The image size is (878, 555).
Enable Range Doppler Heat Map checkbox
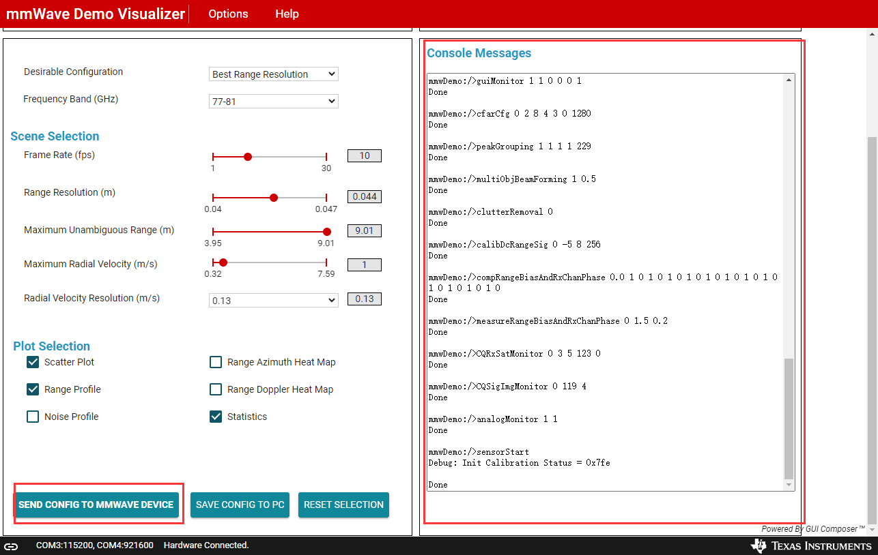[x=216, y=389]
